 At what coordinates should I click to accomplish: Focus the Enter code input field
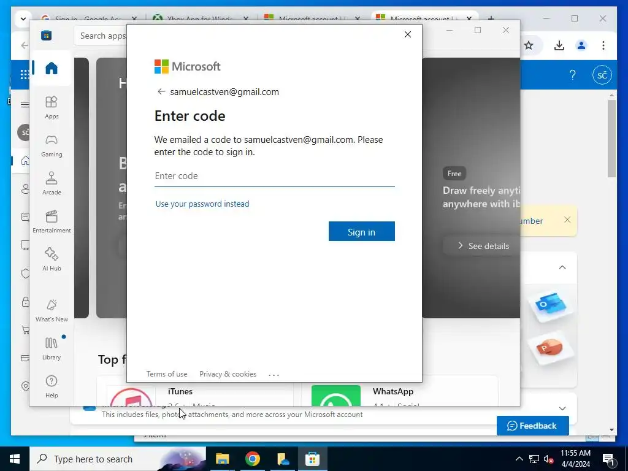click(274, 176)
